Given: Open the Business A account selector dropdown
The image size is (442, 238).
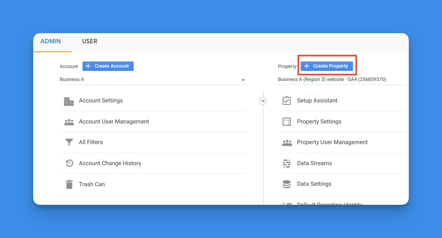Looking at the screenshot, I should 243,79.
